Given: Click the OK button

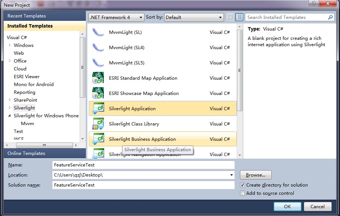Looking at the screenshot, I should [x=287, y=206].
